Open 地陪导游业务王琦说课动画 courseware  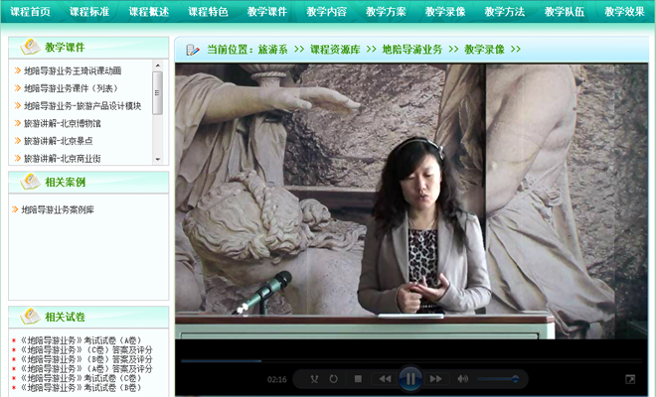(73, 70)
